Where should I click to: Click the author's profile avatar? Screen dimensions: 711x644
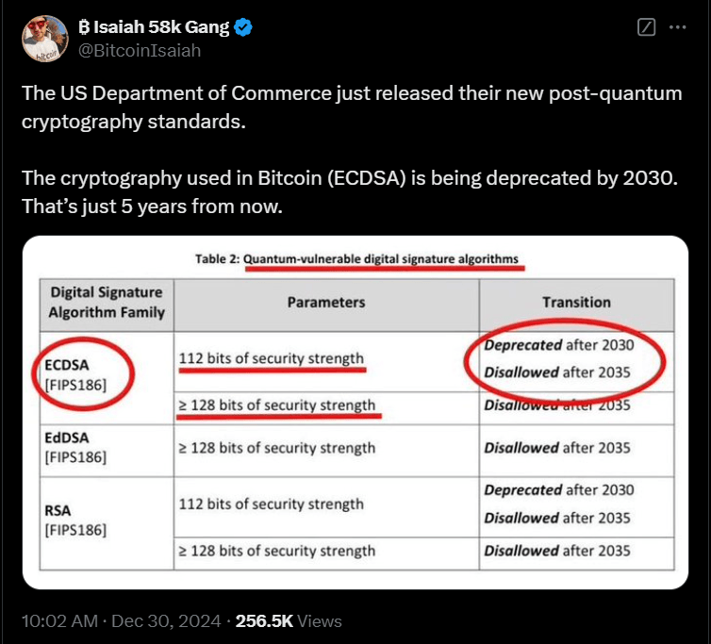[x=44, y=39]
